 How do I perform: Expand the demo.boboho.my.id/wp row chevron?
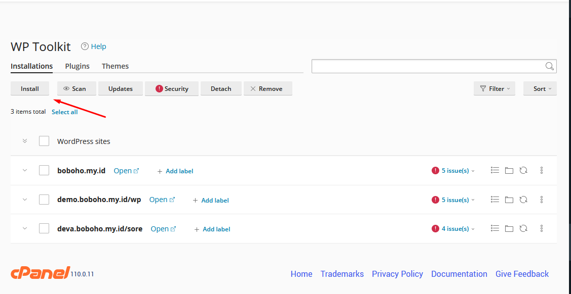point(25,199)
